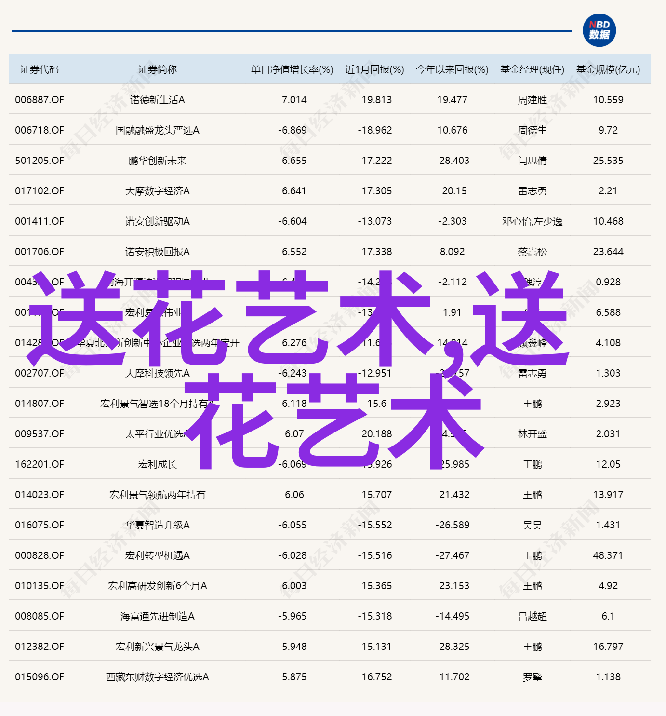Viewport: 666px width, 716px height.
Task: Click manager name 闫思倩
Action: [533, 161]
